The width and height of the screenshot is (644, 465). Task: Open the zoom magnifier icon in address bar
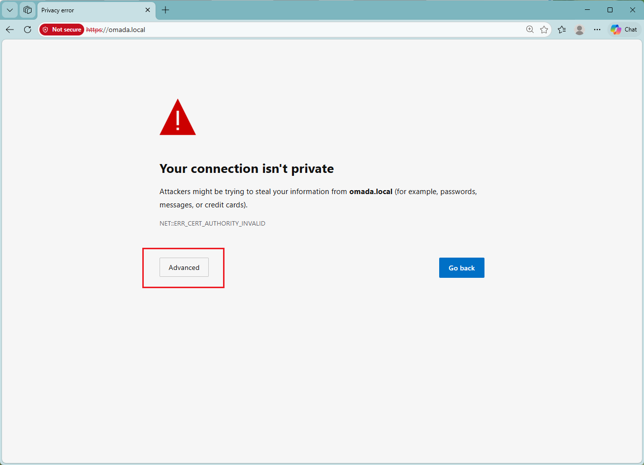pos(530,30)
